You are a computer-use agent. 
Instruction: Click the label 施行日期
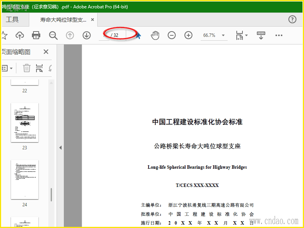tap(150, 223)
